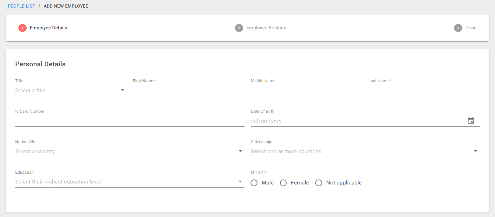Focus the Last Name field
Image resolution: width=495 pixels, height=217 pixels.
click(x=424, y=90)
